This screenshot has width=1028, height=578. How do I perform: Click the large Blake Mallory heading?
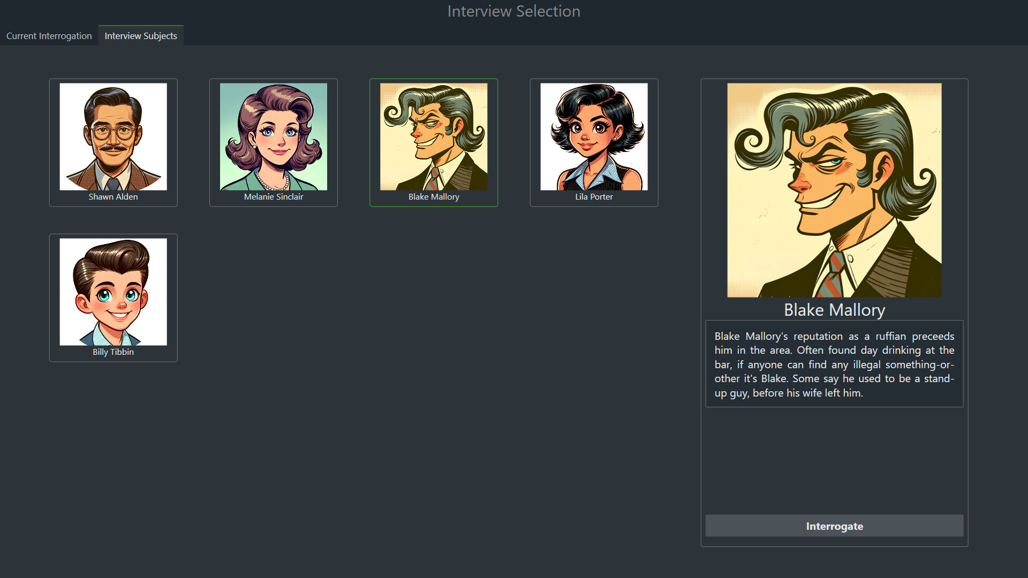pos(834,310)
